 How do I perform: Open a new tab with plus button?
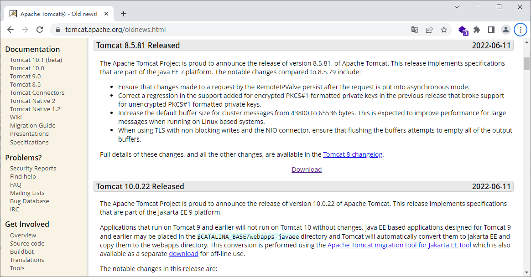124,14
